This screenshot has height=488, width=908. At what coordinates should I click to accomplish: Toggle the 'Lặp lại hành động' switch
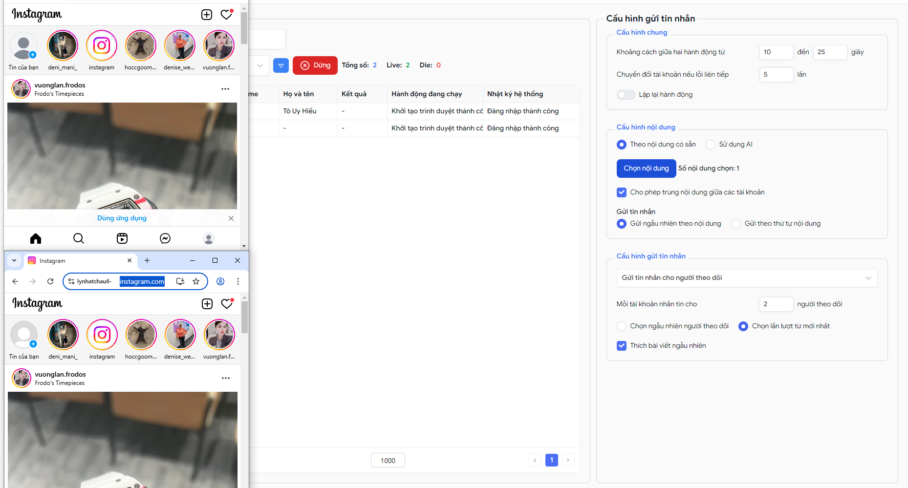[626, 95]
